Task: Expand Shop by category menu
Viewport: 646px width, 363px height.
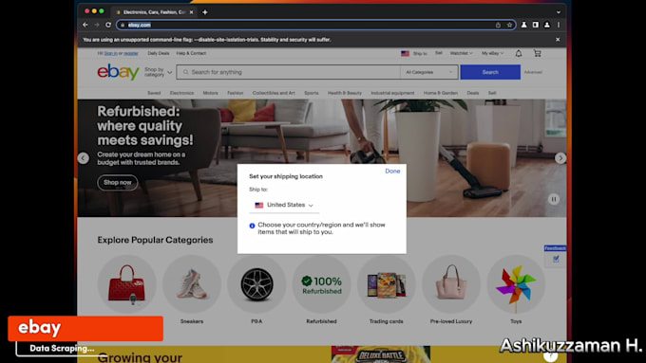Action: tap(159, 72)
